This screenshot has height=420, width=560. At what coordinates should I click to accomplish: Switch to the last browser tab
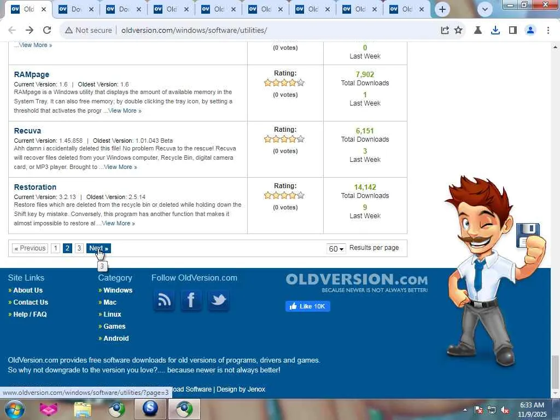pos(406,9)
